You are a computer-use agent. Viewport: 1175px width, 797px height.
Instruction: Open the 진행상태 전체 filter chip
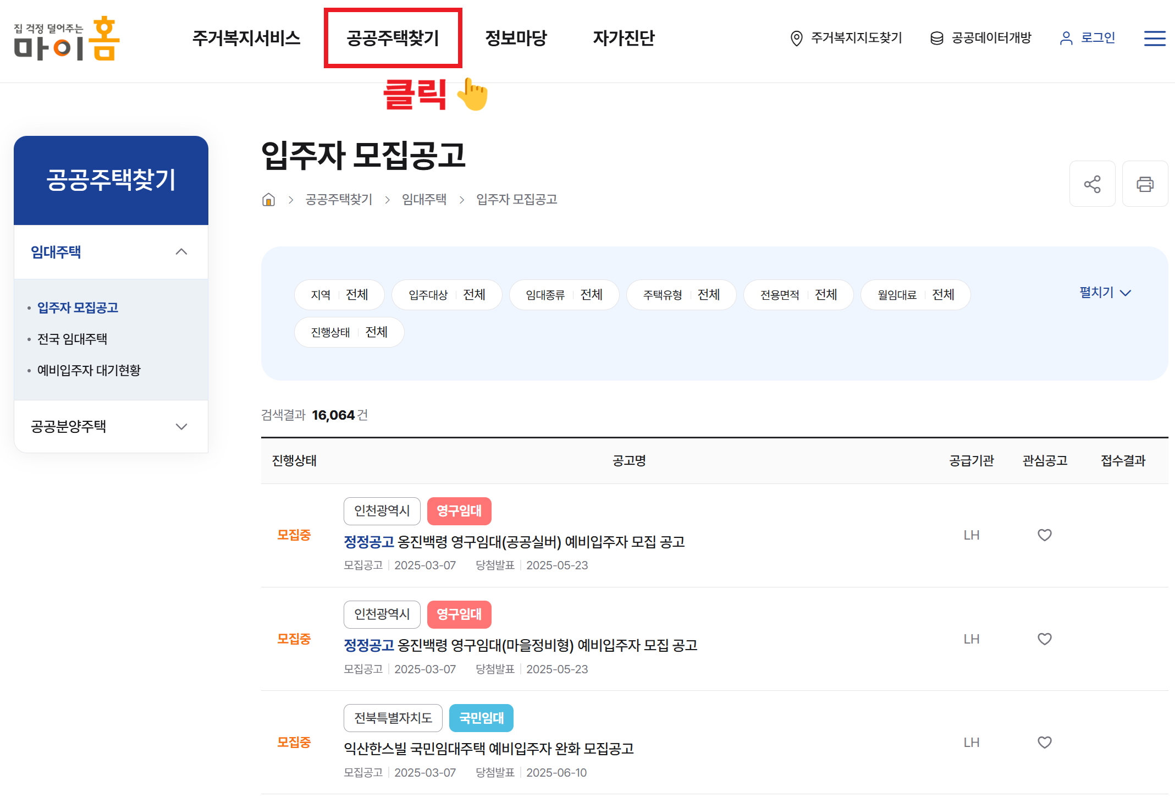349,332
